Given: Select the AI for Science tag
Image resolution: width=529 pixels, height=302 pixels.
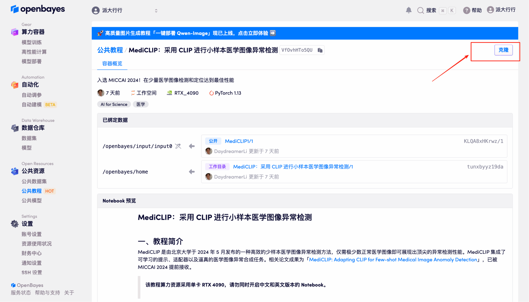Looking at the screenshot, I should 114,104.
